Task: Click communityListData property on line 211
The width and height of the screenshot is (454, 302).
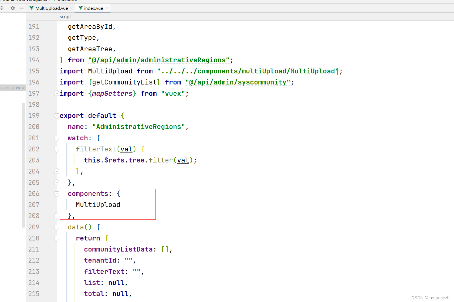Action: point(118,249)
